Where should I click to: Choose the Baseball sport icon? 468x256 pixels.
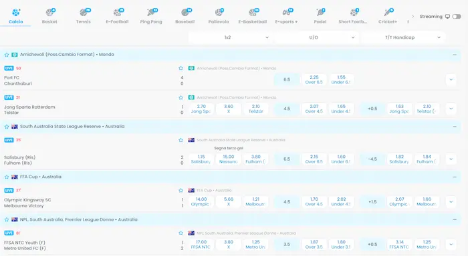point(185,13)
